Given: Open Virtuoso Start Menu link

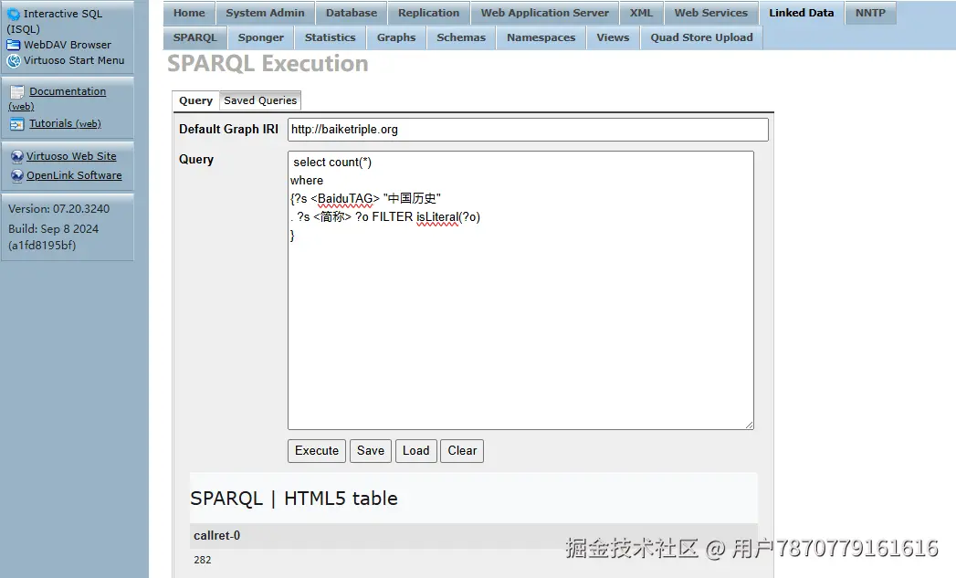Looking at the screenshot, I should point(74,60).
